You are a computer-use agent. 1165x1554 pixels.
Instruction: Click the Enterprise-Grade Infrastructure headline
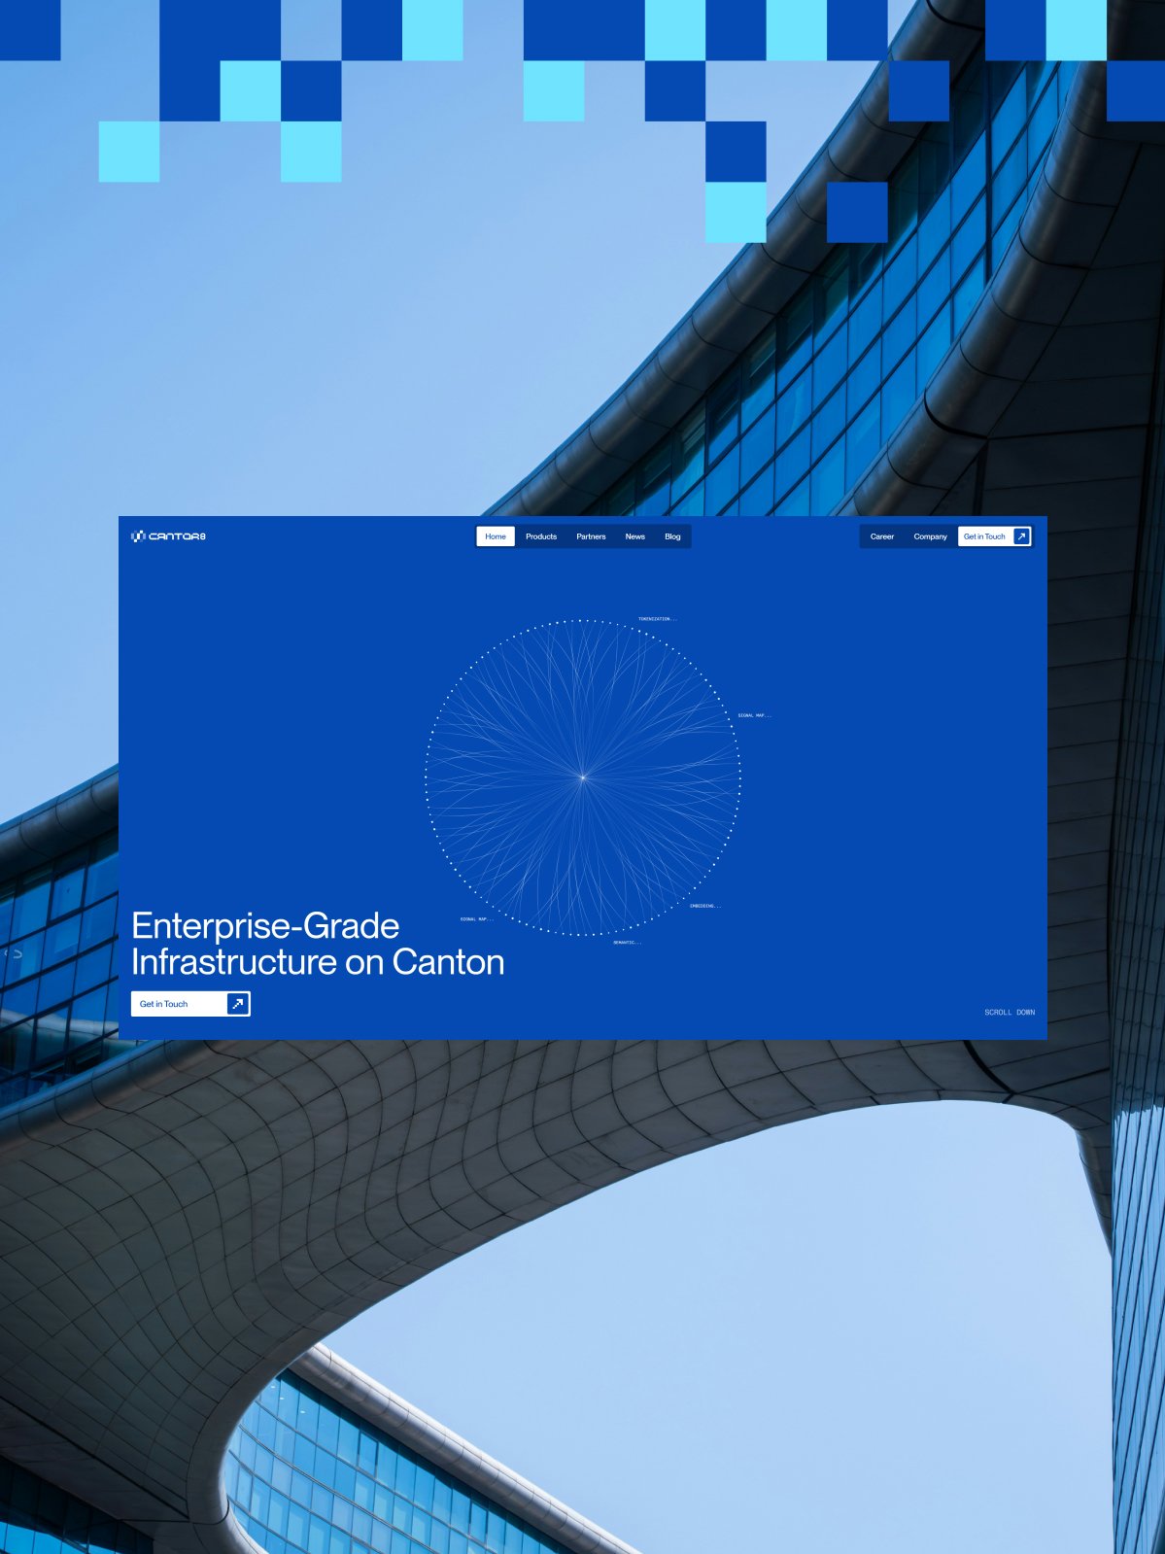pyautogui.click(x=318, y=944)
